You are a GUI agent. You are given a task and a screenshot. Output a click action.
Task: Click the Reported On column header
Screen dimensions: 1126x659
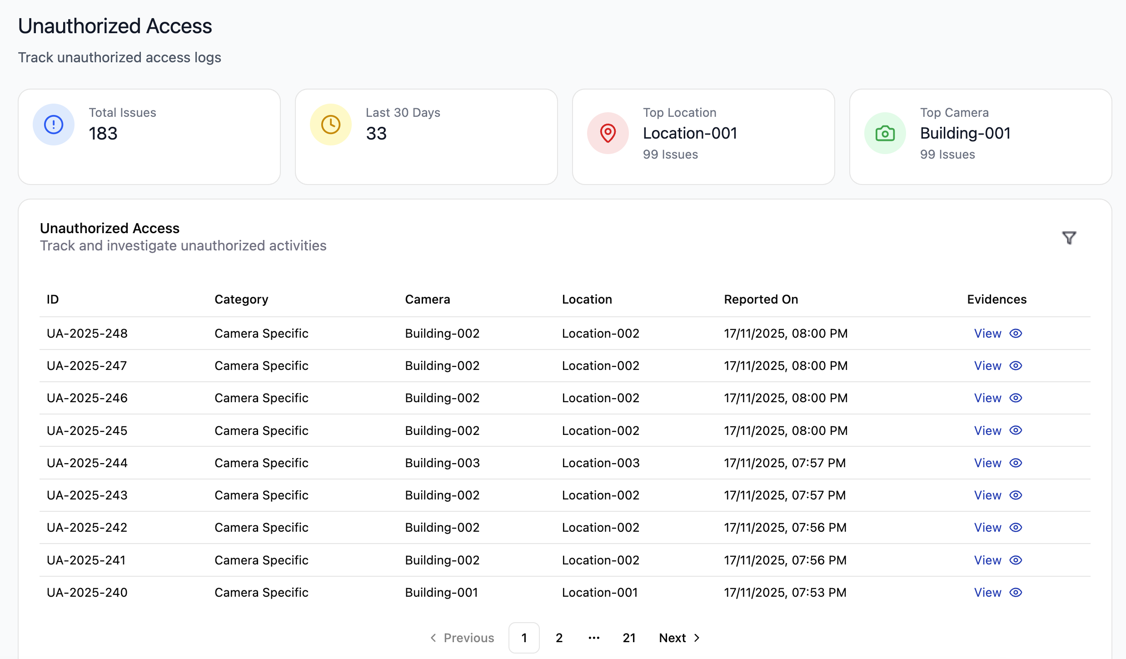pos(761,299)
